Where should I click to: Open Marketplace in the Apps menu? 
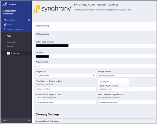click(x=11, y=42)
